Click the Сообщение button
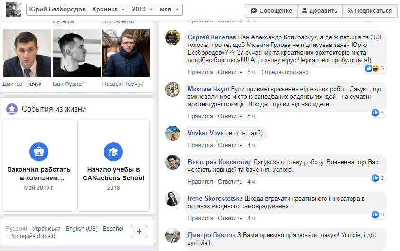 pos(271,10)
